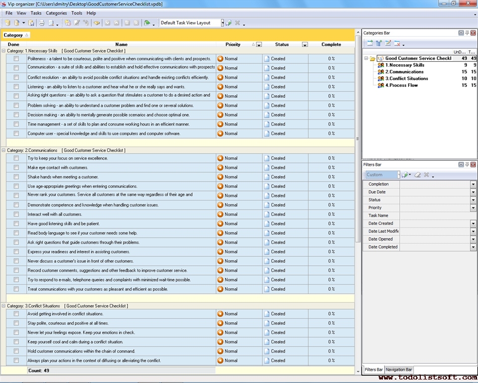Open the Tasks menu
The width and height of the screenshot is (478, 383).
[x=36, y=13]
